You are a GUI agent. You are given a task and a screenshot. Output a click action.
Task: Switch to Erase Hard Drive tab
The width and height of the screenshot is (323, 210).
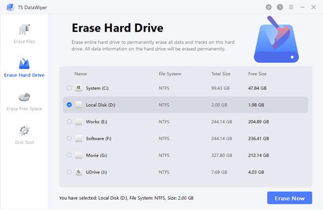tap(24, 64)
